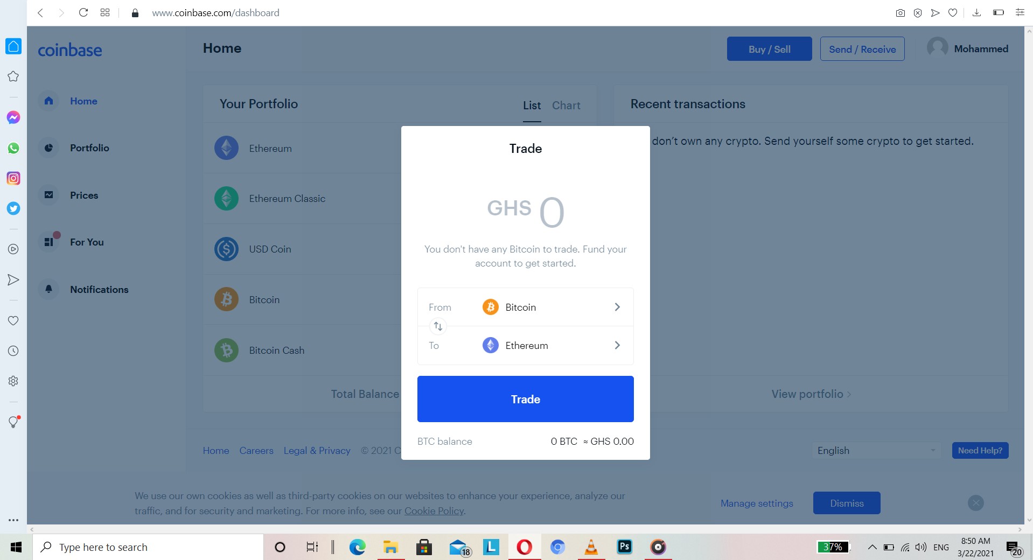The image size is (1033, 560).
Task: Open the Home sidebar icon
Action: (x=48, y=101)
